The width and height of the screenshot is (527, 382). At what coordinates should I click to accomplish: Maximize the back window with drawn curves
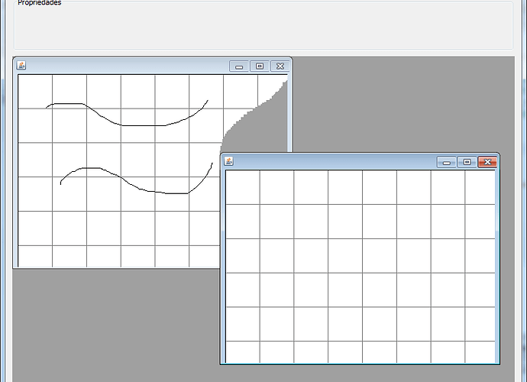260,66
